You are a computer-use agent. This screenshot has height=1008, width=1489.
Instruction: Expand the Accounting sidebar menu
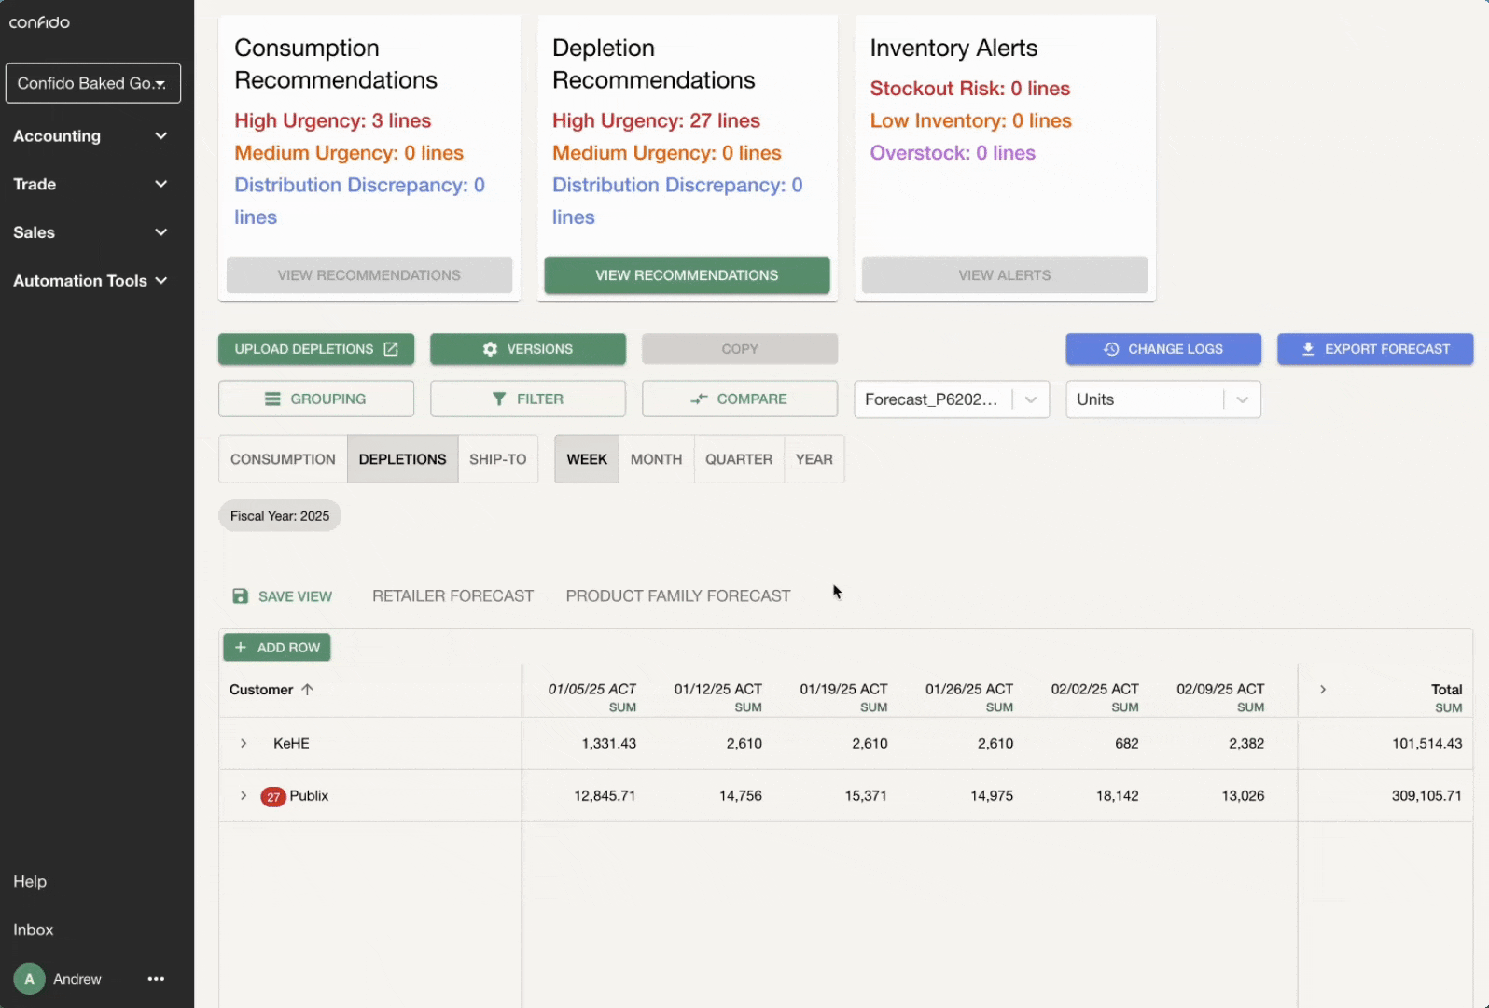(90, 136)
